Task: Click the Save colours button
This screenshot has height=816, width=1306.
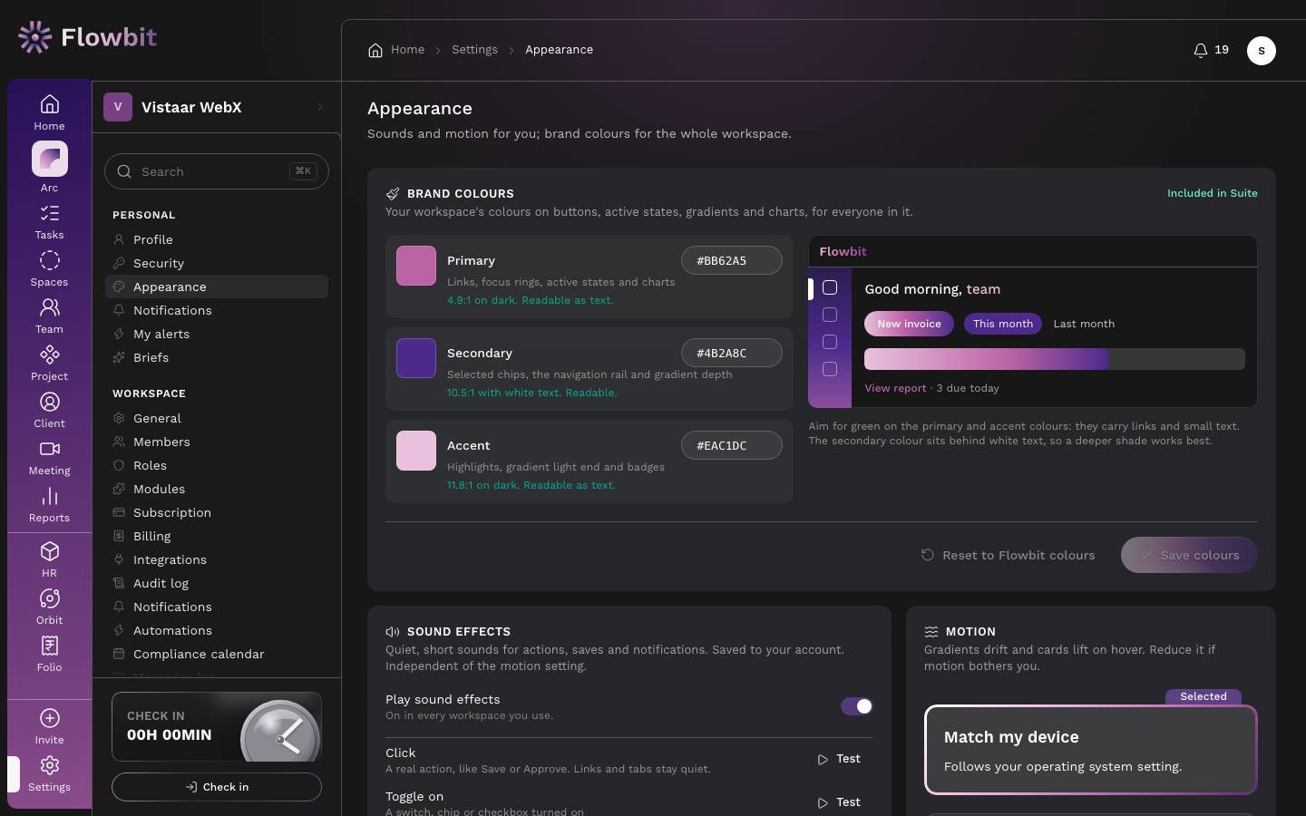Action: pos(1189,555)
